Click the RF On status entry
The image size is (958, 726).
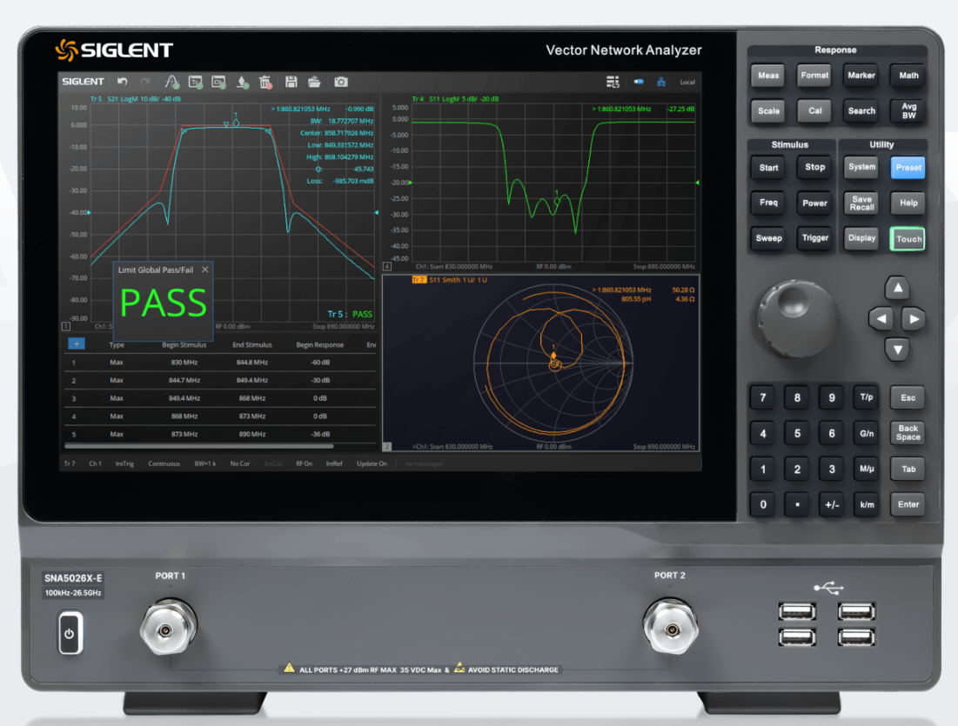point(304,463)
